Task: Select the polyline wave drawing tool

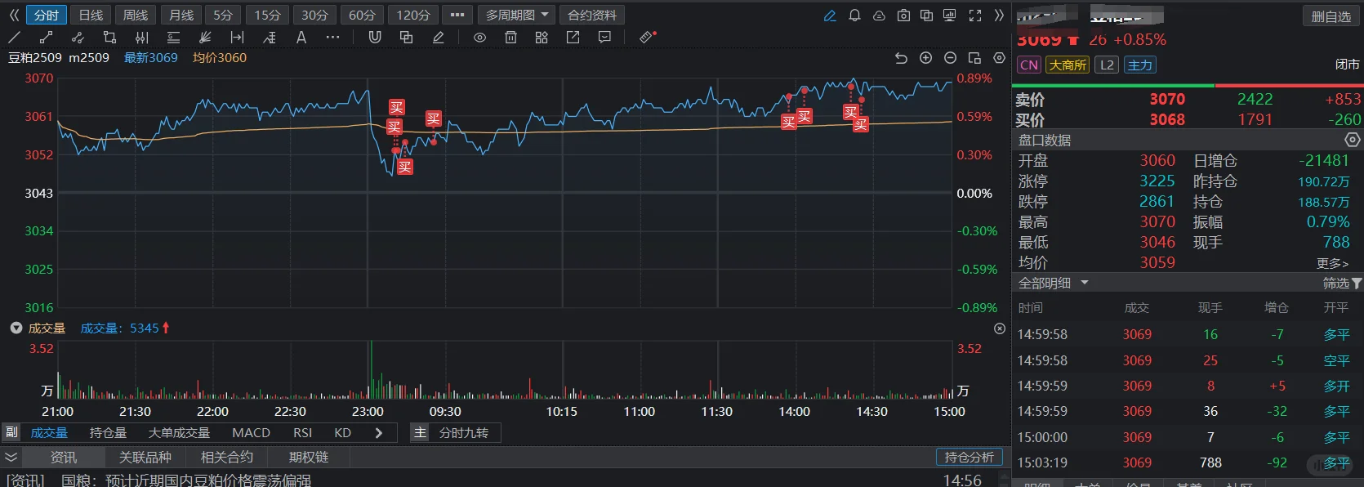Action: point(78,37)
